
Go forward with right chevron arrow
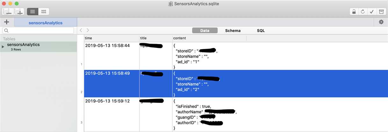tap(88, 30)
